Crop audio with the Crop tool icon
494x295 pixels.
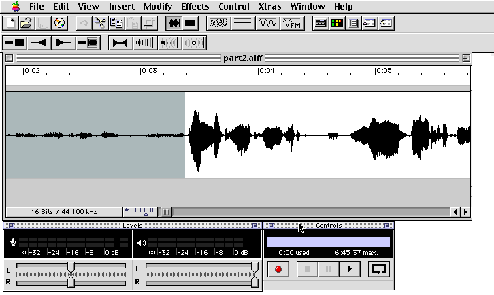(x=149, y=23)
